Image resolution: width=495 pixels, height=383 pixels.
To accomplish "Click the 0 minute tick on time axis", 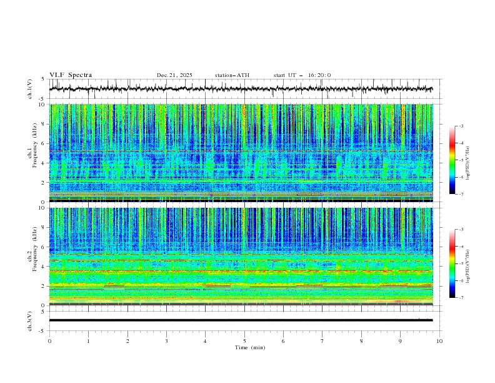I will (49, 341).
